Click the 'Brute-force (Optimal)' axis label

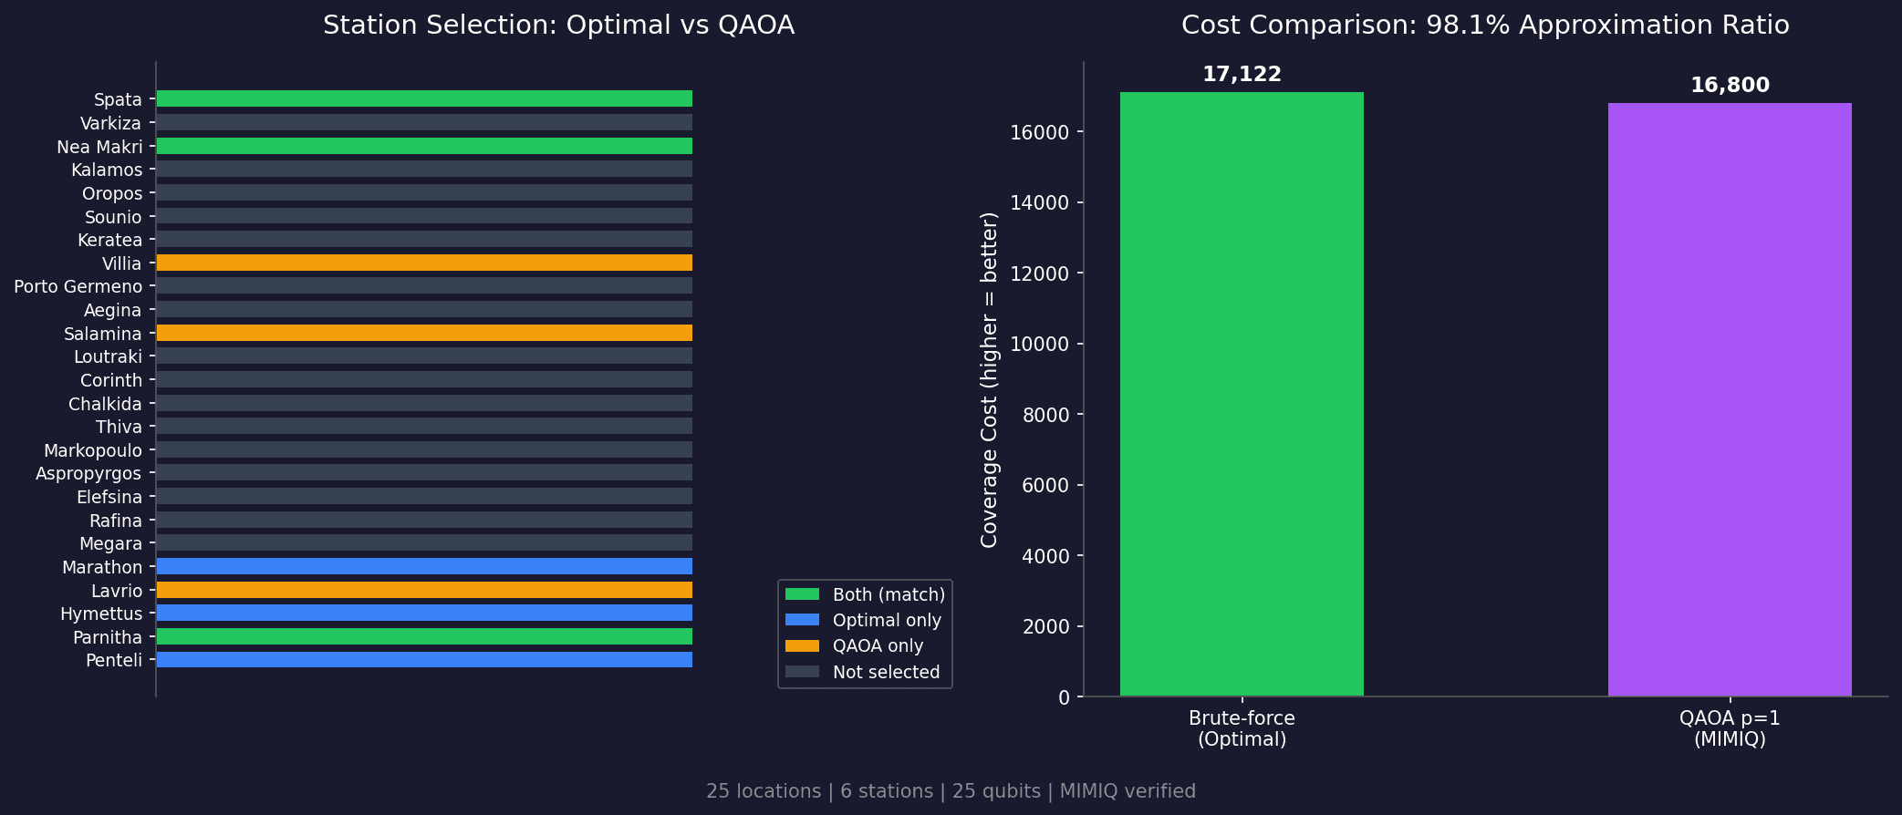(x=1242, y=728)
